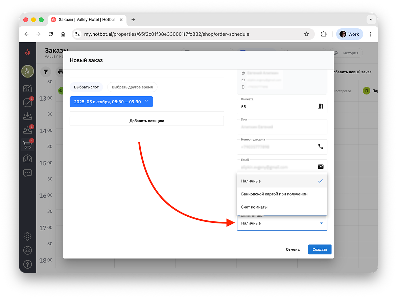Click the 13 00 time label
Screen dimensions: 397x298
(46, 98)
